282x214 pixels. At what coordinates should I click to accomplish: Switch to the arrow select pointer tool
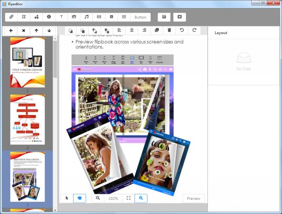point(67,198)
